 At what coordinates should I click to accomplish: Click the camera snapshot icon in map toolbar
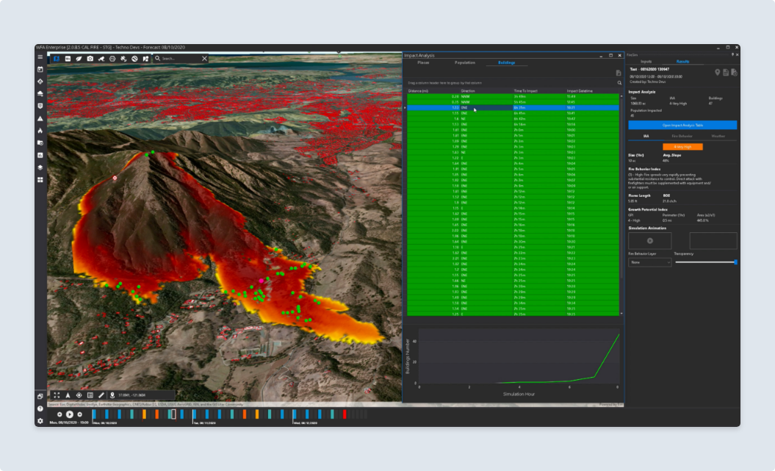(x=90, y=59)
